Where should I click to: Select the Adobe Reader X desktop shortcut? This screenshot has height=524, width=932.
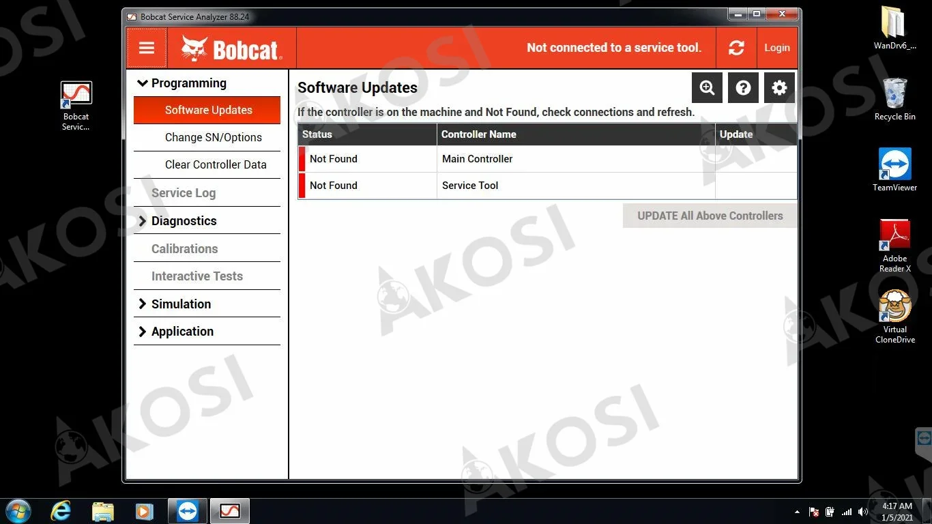click(x=894, y=246)
